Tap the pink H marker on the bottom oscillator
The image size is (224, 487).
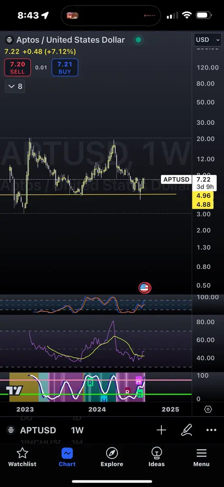point(139,381)
